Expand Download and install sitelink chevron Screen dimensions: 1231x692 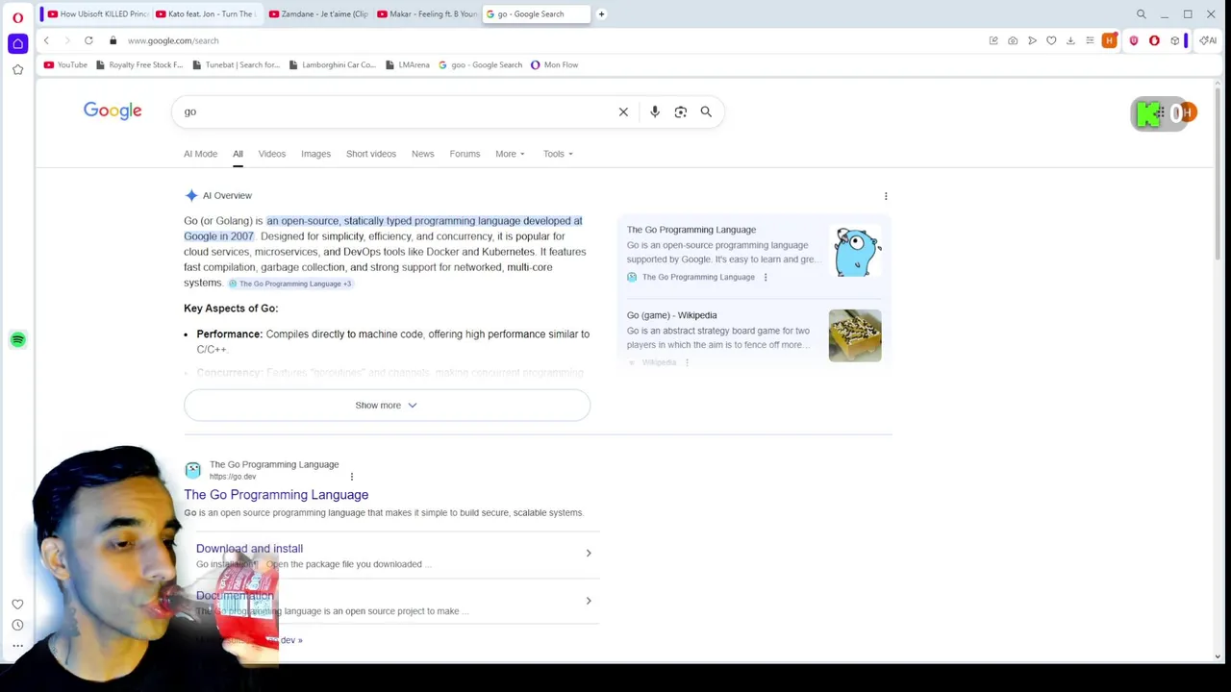coord(589,553)
